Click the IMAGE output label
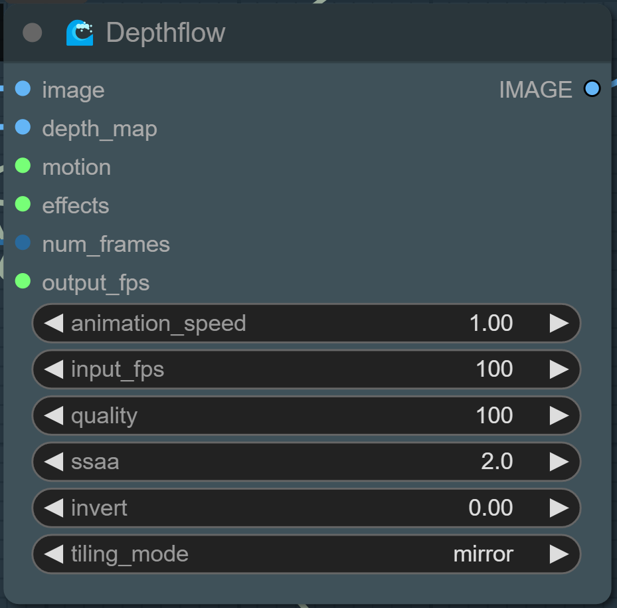Image resolution: width=617 pixels, height=608 pixels. point(535,90)
